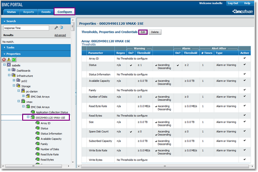Viewport: 258px width, 172px height.
Task: Expand the Dashboards tree node
Action: 9,70
